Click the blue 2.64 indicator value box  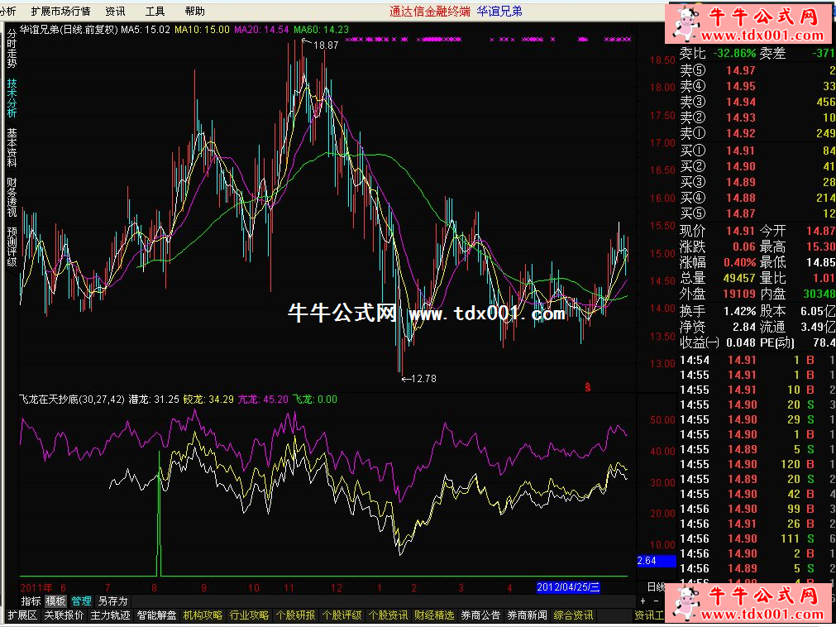(657, 560)
